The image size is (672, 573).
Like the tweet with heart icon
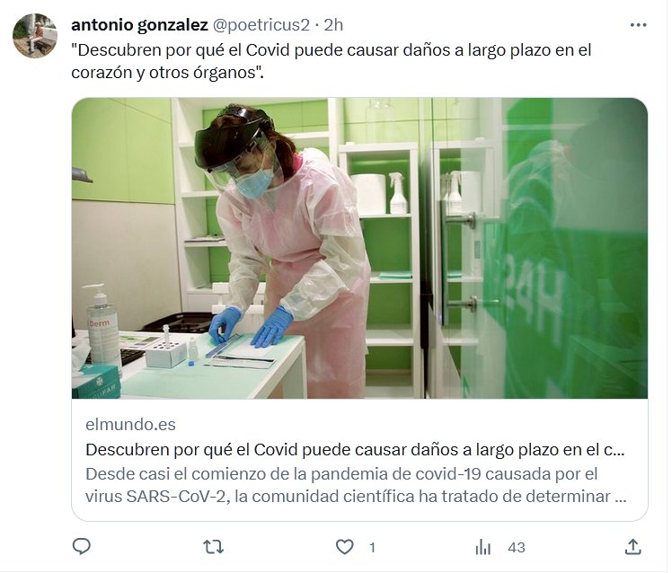coord(345,547)
